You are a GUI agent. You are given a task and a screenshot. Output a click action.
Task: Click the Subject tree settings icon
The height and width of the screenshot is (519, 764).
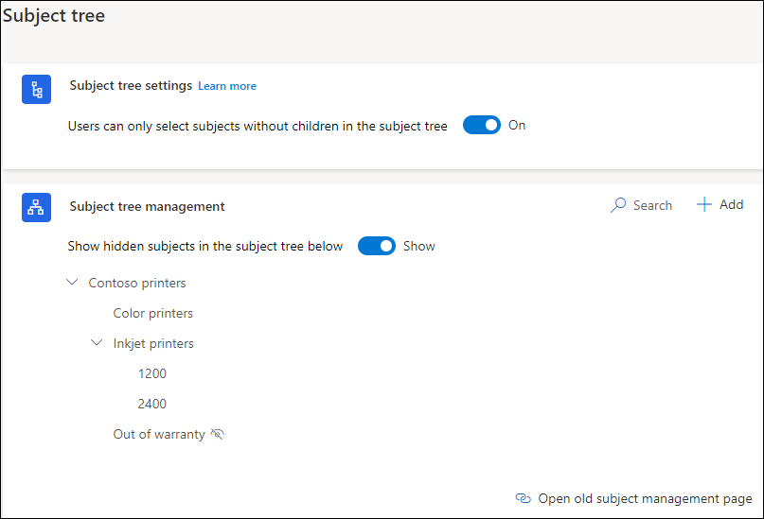coord(36,89)
